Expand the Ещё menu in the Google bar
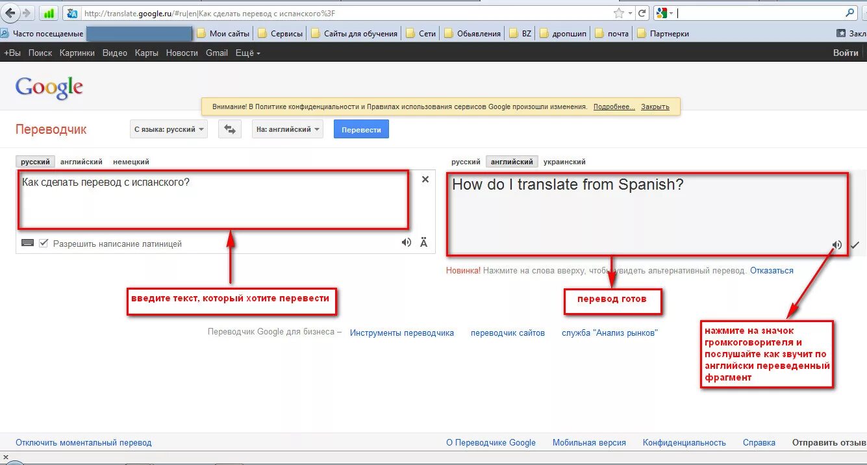 tap(247, 53)
